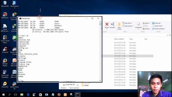The image size is (172, 97).
Task: Sort by the Type column header
Action: (131, 39)
